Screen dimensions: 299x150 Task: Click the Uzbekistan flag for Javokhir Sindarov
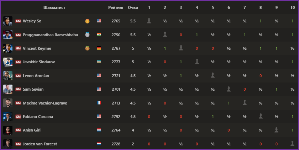tap(99, 62)
